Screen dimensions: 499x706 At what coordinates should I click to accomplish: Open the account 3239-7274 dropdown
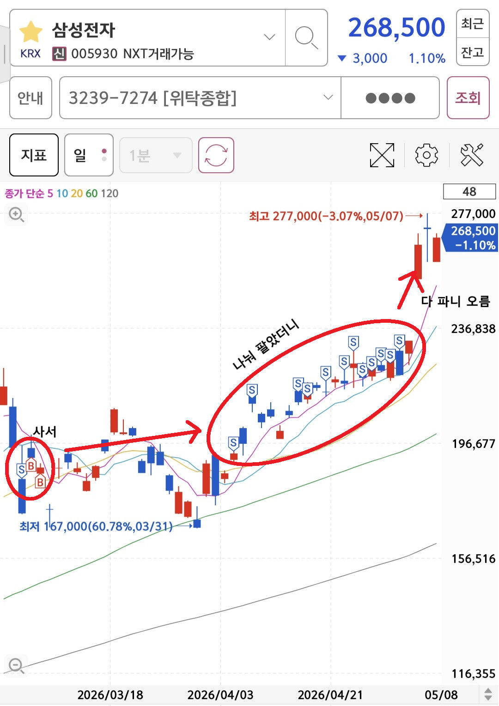point(200,98)
